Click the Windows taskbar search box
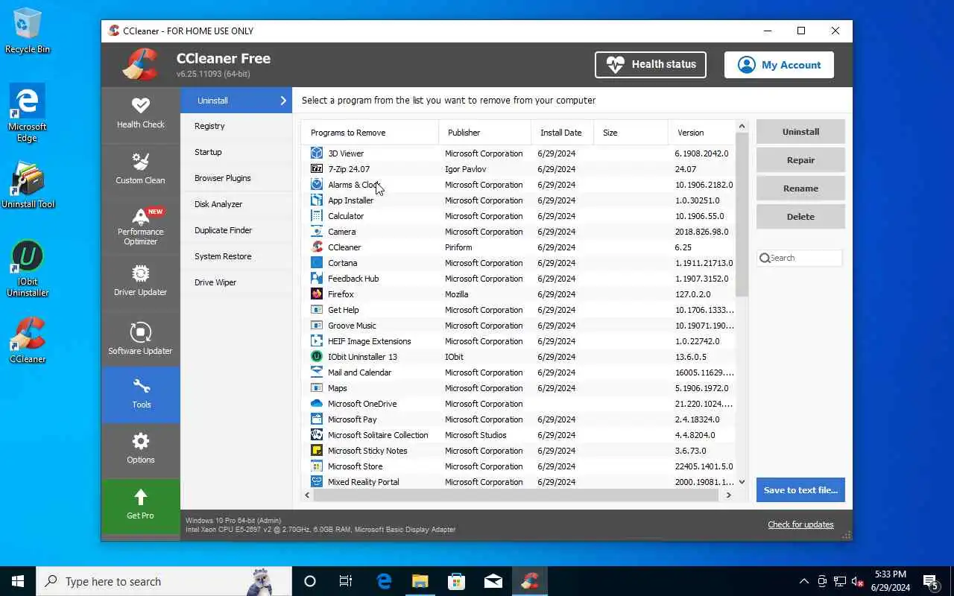The height and width of the screenshot is (596, 954). (164, 581)
